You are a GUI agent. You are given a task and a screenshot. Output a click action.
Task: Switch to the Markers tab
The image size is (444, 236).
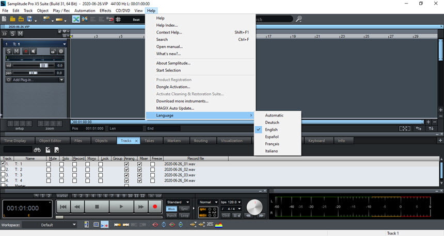[174, 141]
